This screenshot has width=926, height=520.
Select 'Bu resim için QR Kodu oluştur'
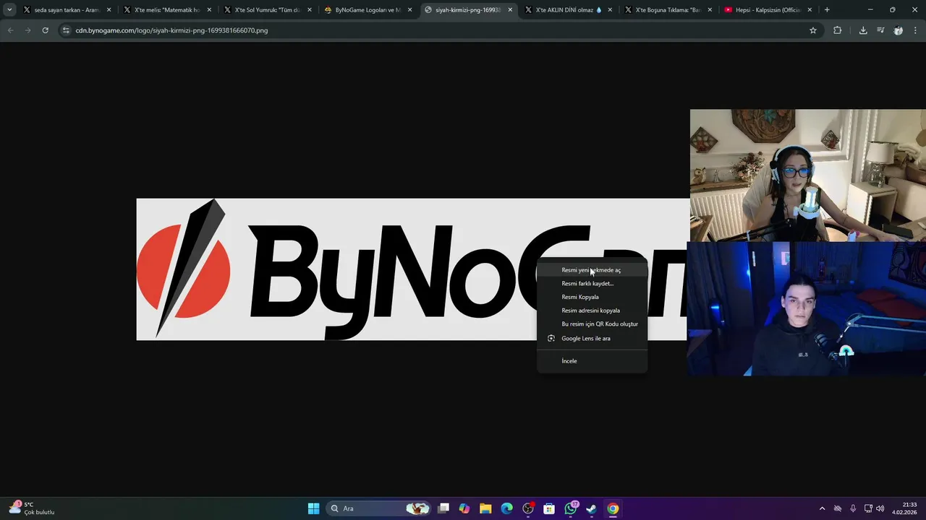[x=592, y=324]
